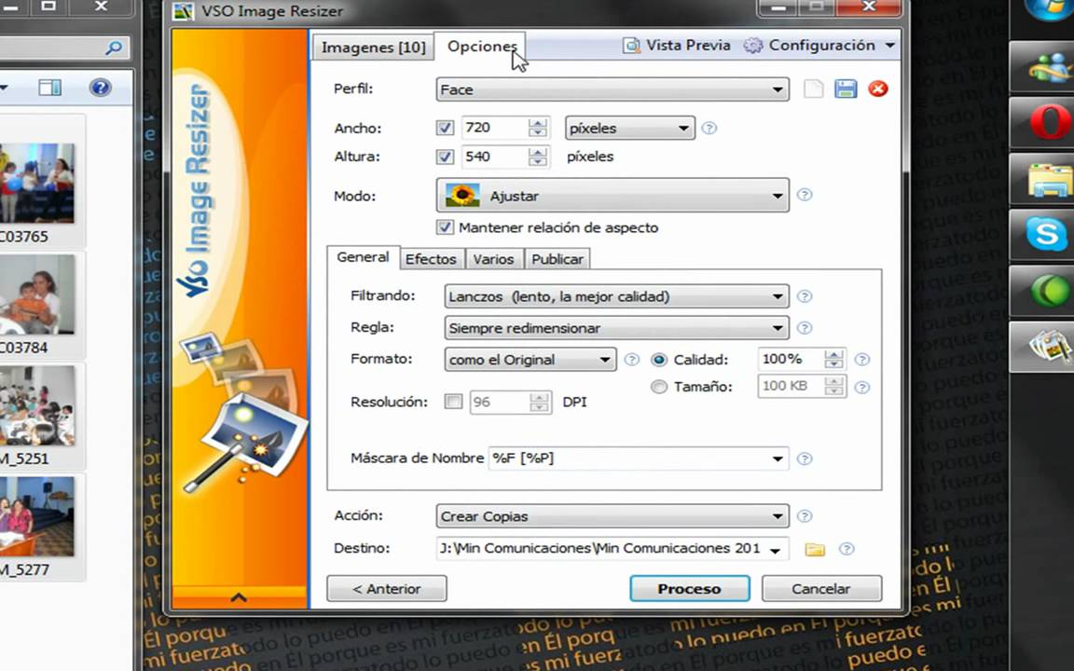Toggle preview pane icon in Explorer window

pos(50,88)
